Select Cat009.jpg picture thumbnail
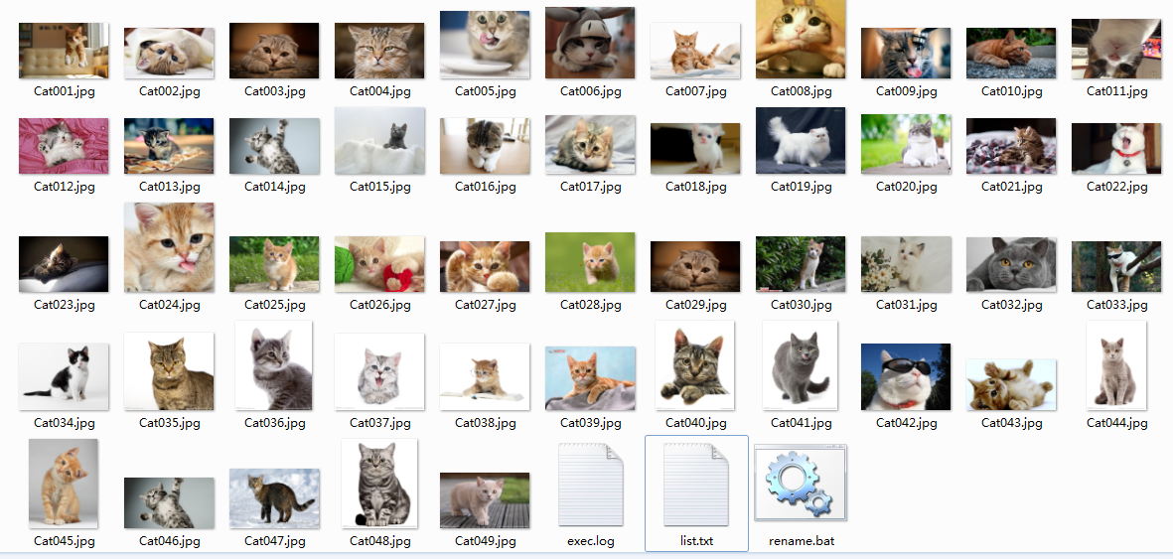This screenshot has width=1173, height=559. tap(906, 54)
